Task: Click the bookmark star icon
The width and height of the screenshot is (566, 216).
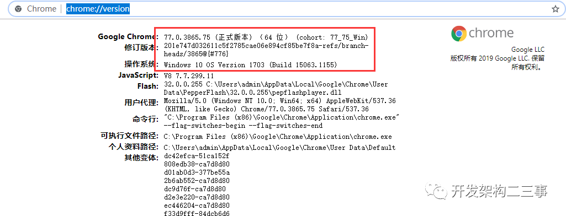Action: point(555,9)
